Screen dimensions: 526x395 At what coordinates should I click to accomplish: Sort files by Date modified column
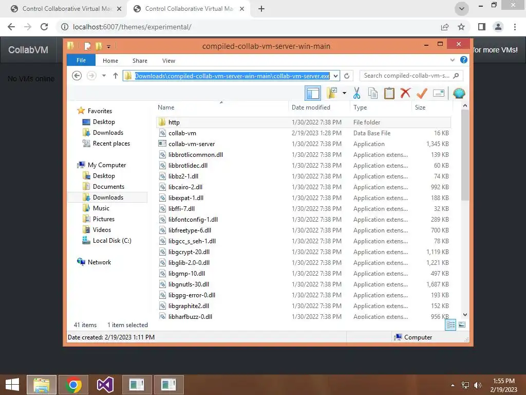(x=319, y=107)
